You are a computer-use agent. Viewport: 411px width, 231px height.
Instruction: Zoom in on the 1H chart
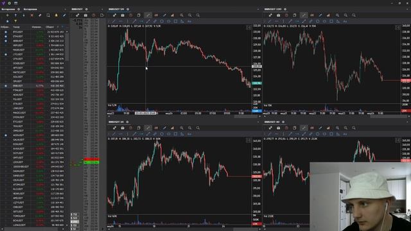click(182, 128)
